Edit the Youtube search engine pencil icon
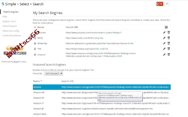 [x=164, y=32]
